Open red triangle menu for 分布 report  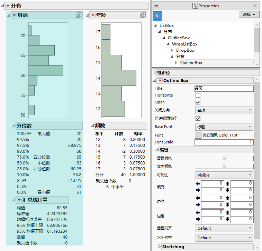click(8, 6)
